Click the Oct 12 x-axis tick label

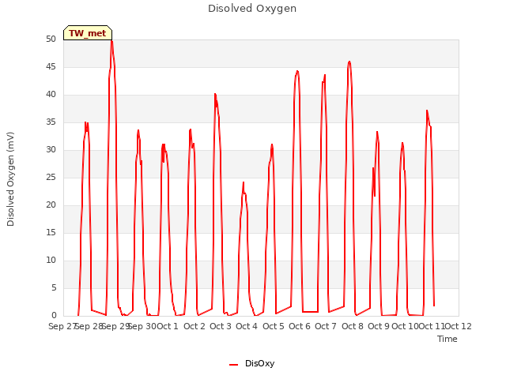pos(458,326)
